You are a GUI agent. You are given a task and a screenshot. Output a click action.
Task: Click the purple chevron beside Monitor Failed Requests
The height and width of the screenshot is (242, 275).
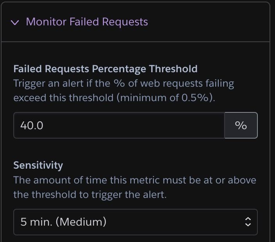point(15,22)
